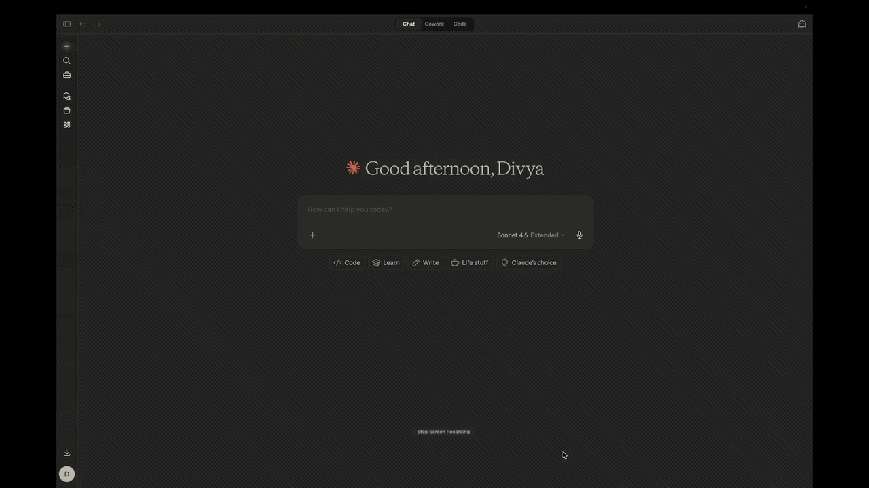Switch to the Cowork tab
Image resolution: width=869 pixels, height=488 pixels.
(434, 24)
